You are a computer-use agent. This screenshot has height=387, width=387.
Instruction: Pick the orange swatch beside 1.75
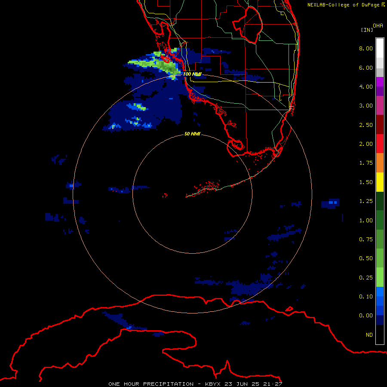pos(380,163)
